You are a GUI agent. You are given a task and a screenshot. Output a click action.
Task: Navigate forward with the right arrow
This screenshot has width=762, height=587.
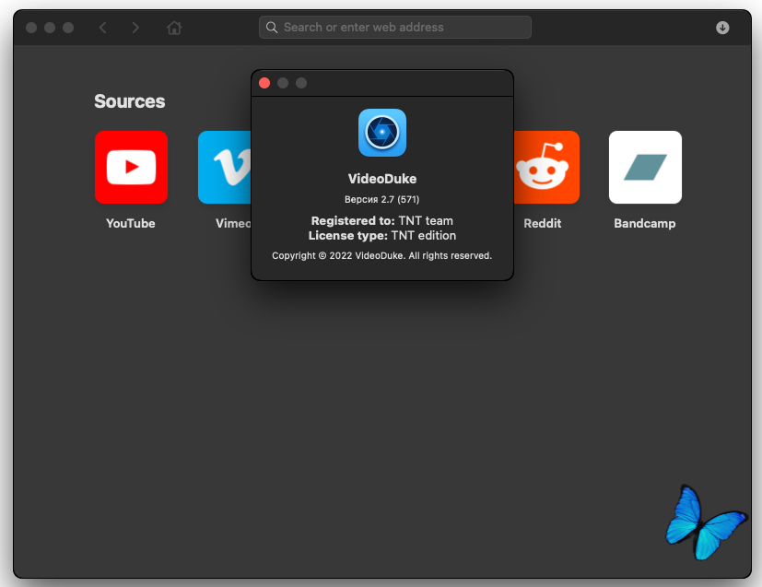coord(135,28)
